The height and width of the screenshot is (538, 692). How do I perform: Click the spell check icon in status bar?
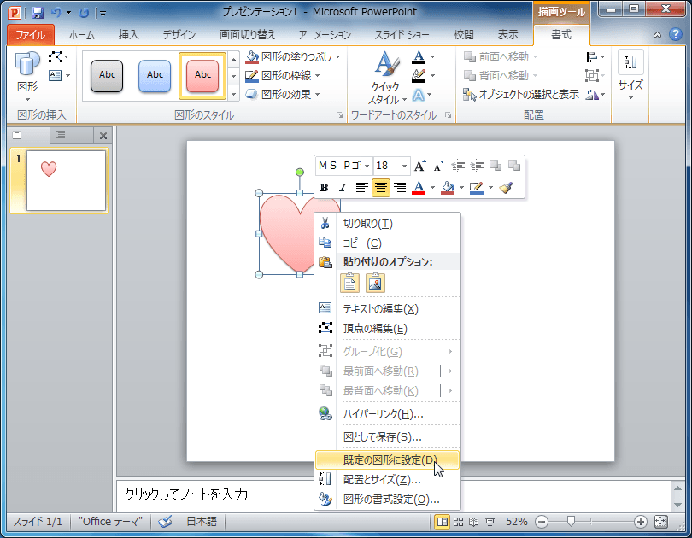point(165,522)
